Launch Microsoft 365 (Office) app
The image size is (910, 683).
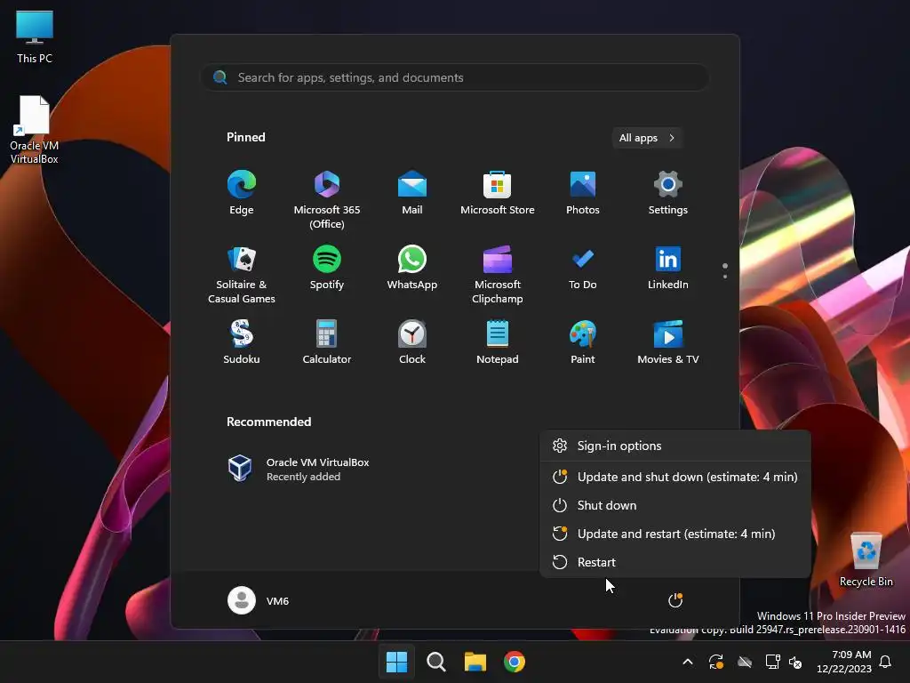coord(327,200)
